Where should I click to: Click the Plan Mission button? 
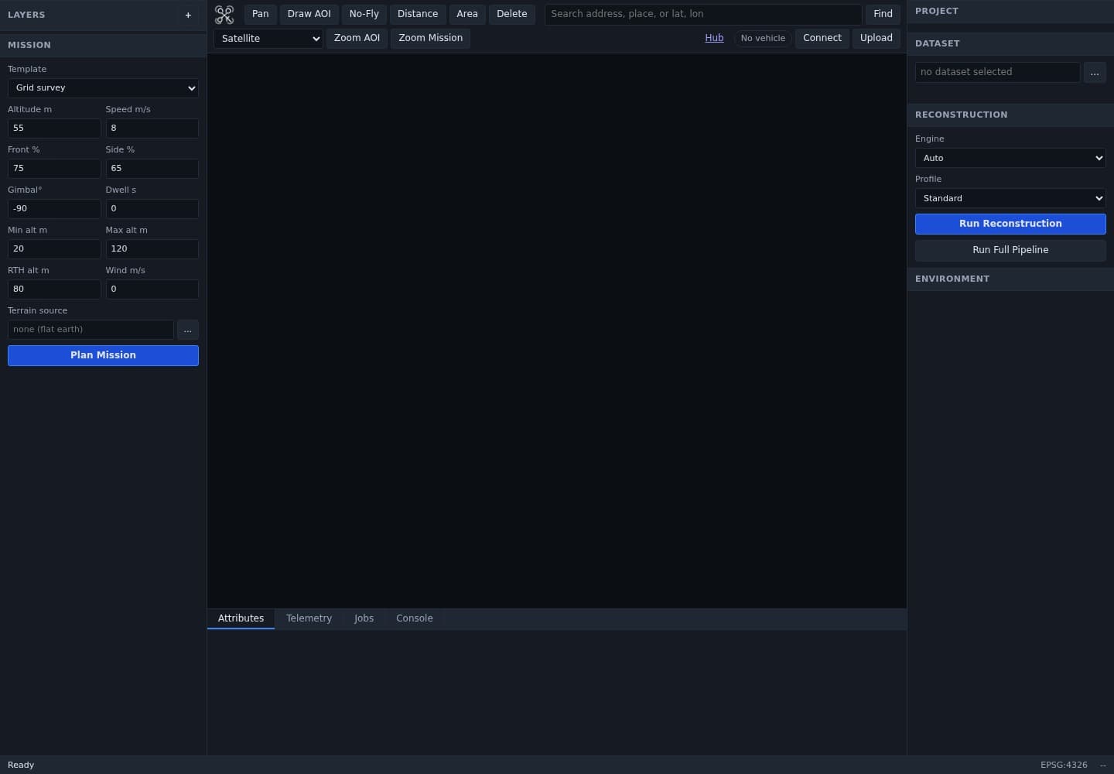(103, 355)
